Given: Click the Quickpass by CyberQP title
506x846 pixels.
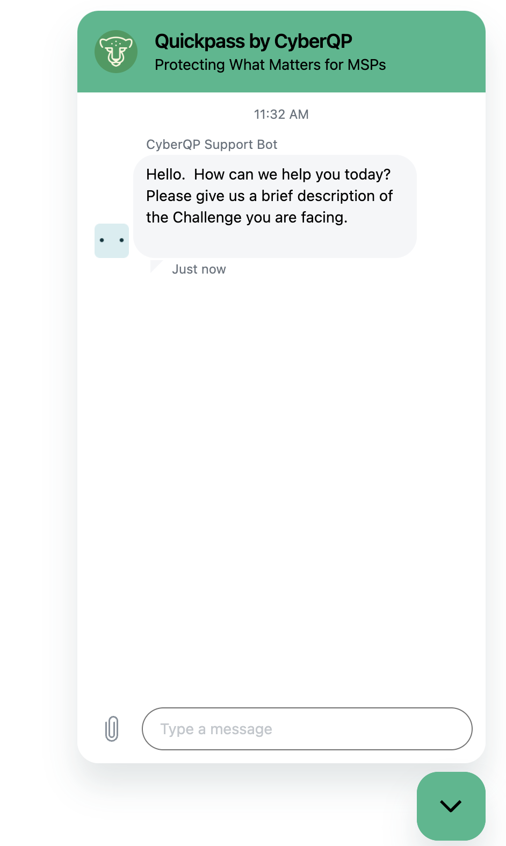Looking at the screenshot, I should [x=254, y=41].
